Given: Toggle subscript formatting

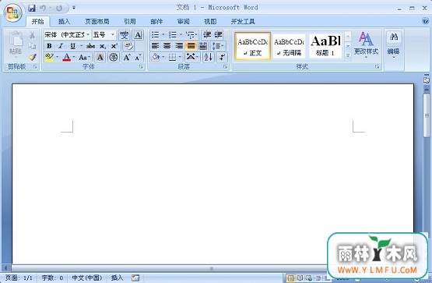Looking at the screenshot, I should point(103,46).
